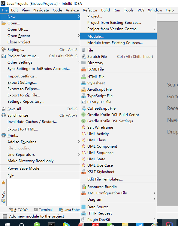Click the taskbar search circle icon
Screen dimensions: 178x226
coord(22,224)
